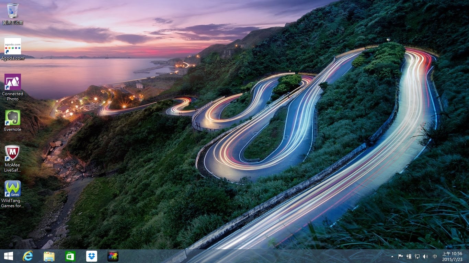Switch the 中 input method indicator
The width and height of the screenshot is (469, 263).
tap(435, 256)
